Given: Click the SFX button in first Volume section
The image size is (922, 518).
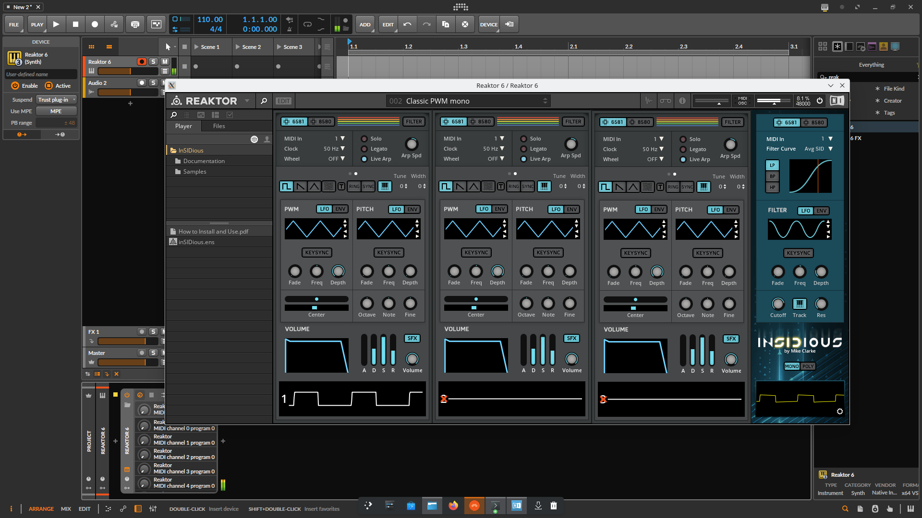Looking at the screenshot, I should tap(412, 339).
